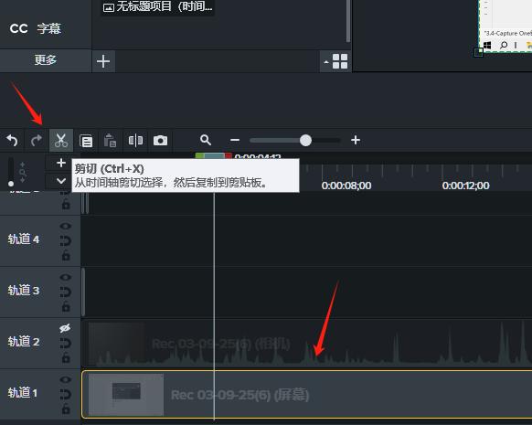Click the Redo arrow icon
Viewport: 532px width, 425px height.
pos(37,140)
